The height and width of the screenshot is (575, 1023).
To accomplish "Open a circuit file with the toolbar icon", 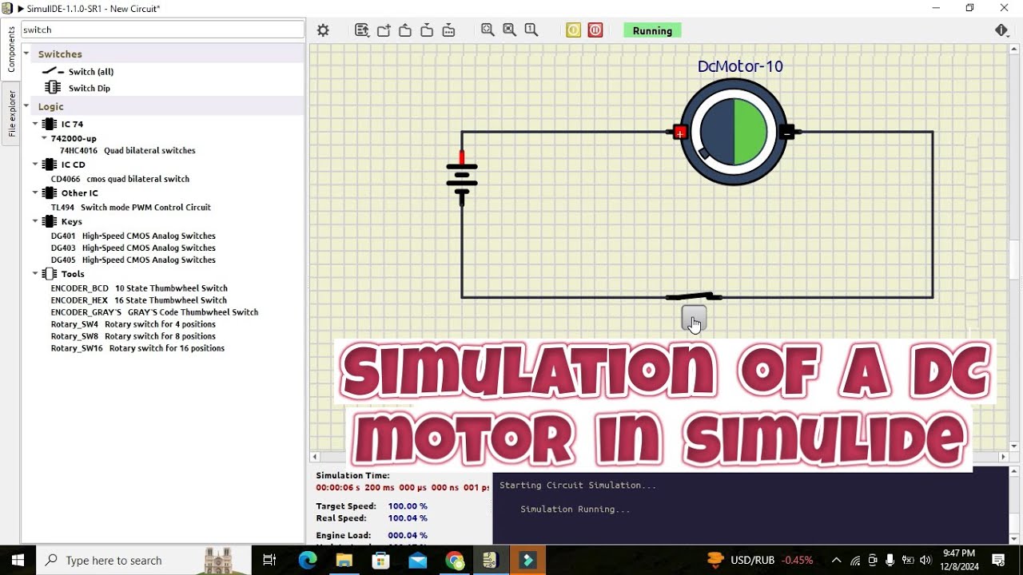I will point(405,30).
